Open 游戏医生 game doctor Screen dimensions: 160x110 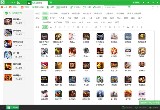(x=127, y=108)
